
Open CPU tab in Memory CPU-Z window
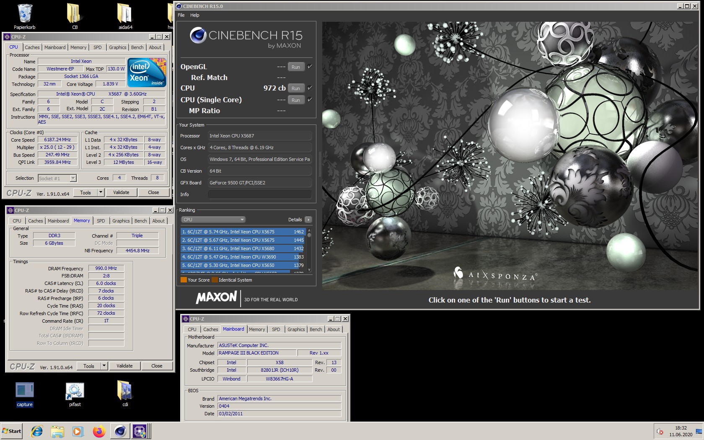coord(17,221)
